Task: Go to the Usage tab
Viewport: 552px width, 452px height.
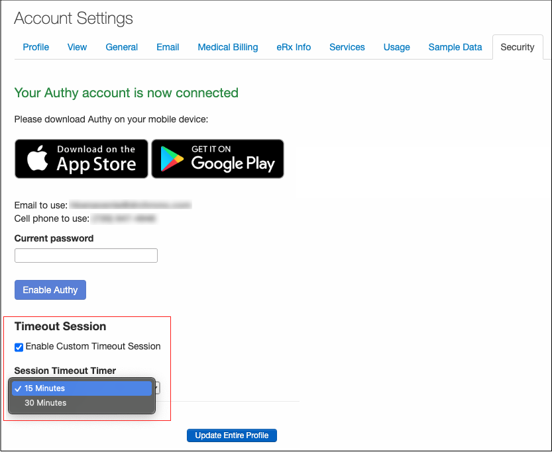Action: (x=397, y=47)
